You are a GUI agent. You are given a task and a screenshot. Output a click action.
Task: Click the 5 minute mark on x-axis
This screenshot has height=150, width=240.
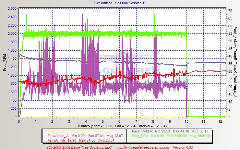pos(102,121)
